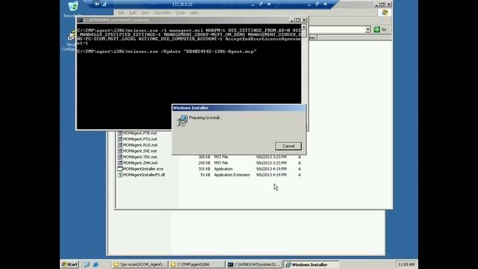
Task: Click the signal icon on remote desktop bar
Action: click(105, 4)
